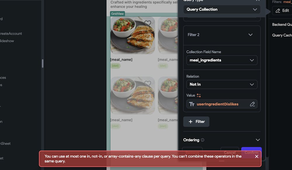Click Ordering info icon
292x170 pixels.
click(202, 140)
